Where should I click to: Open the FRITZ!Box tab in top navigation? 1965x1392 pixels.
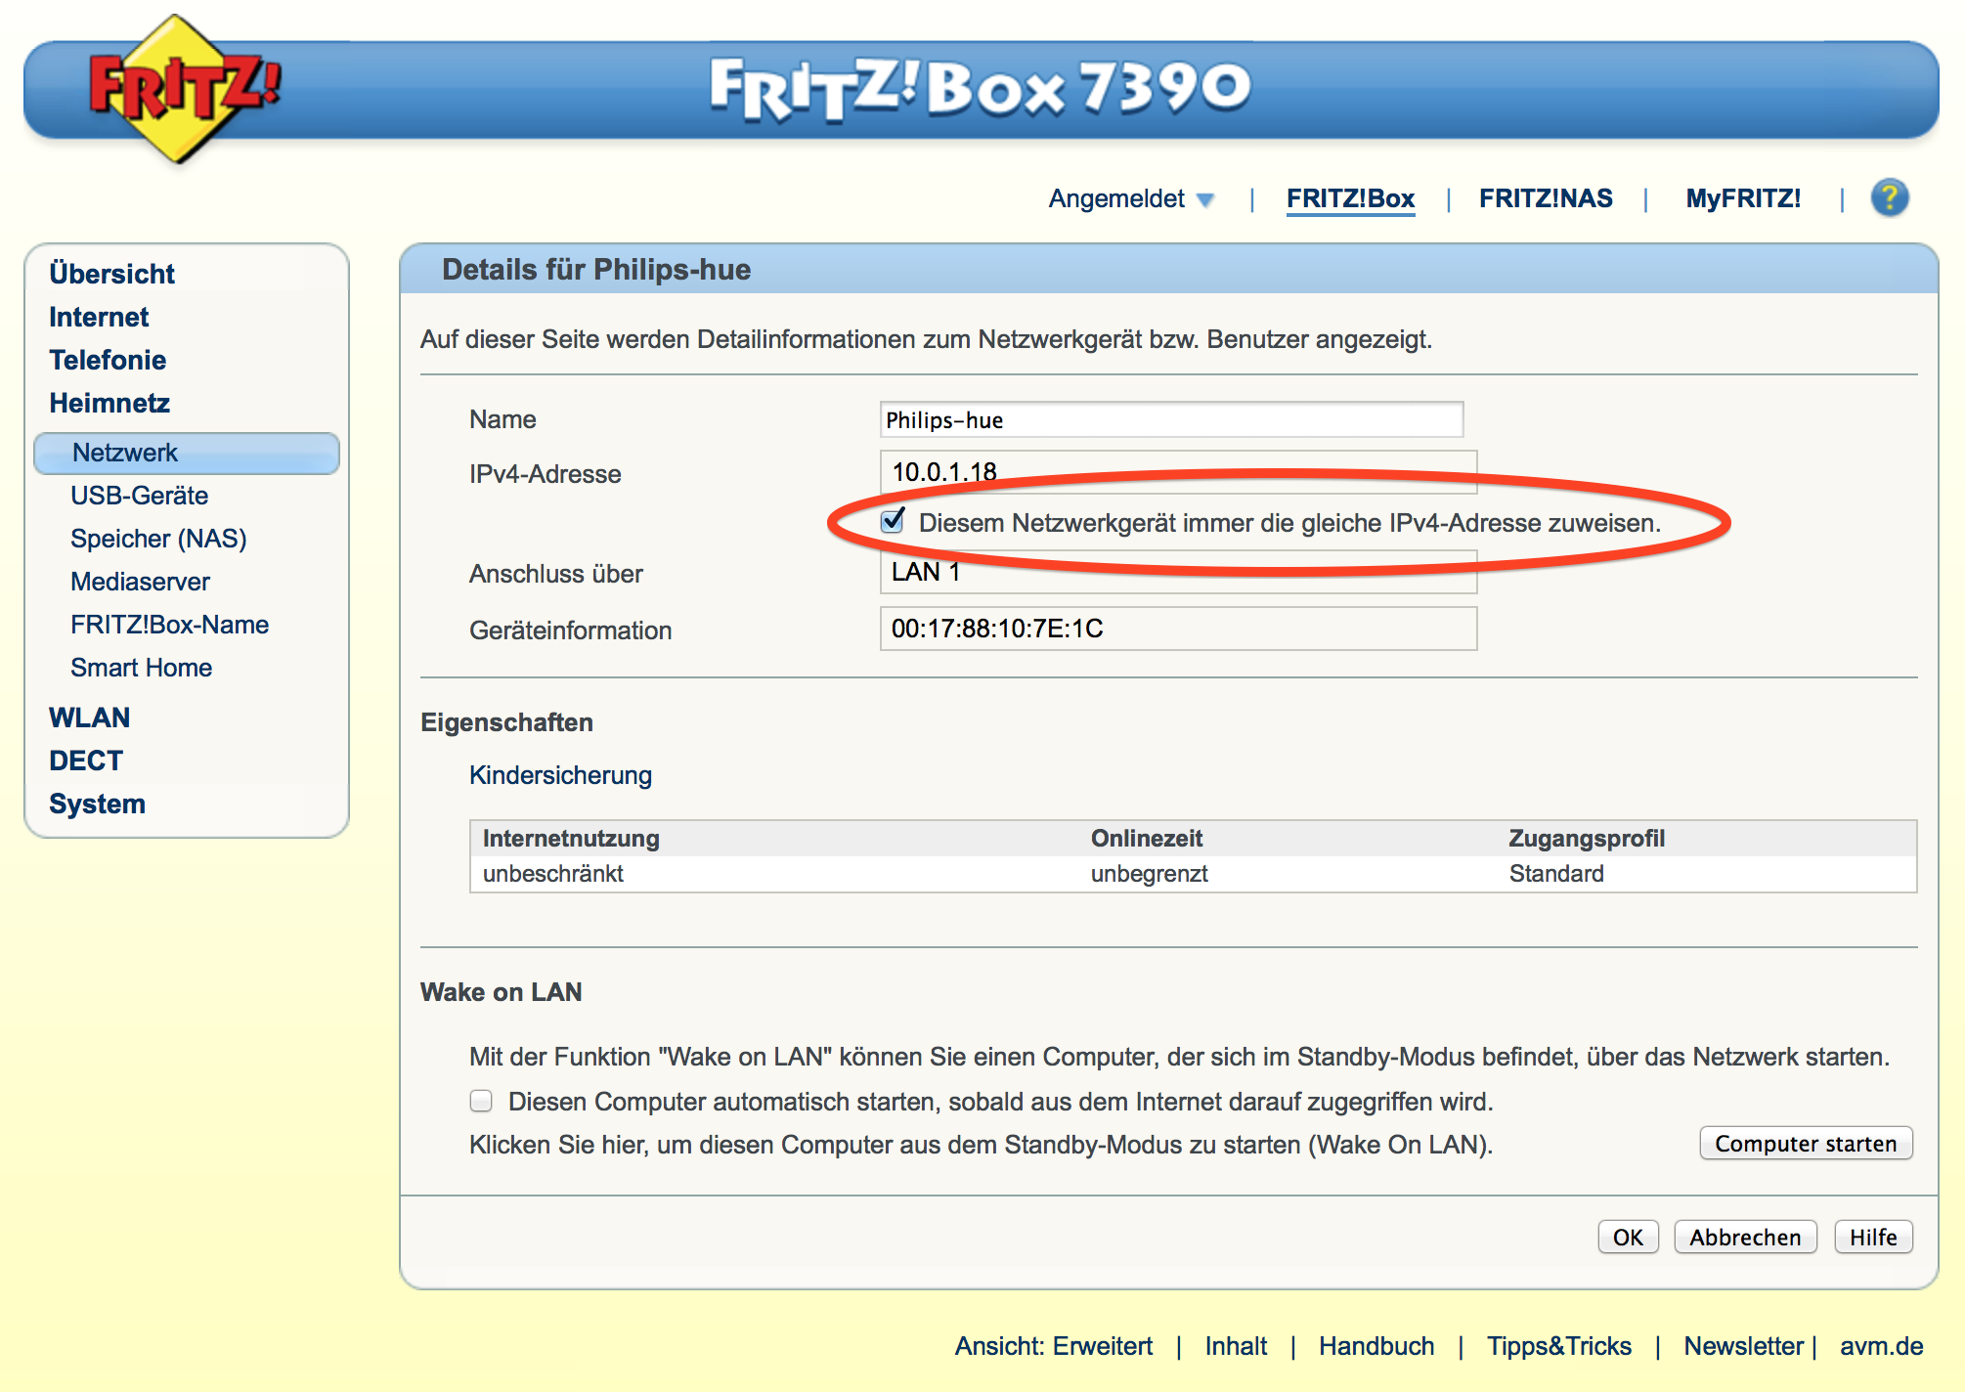click(x=1350, y=198)
